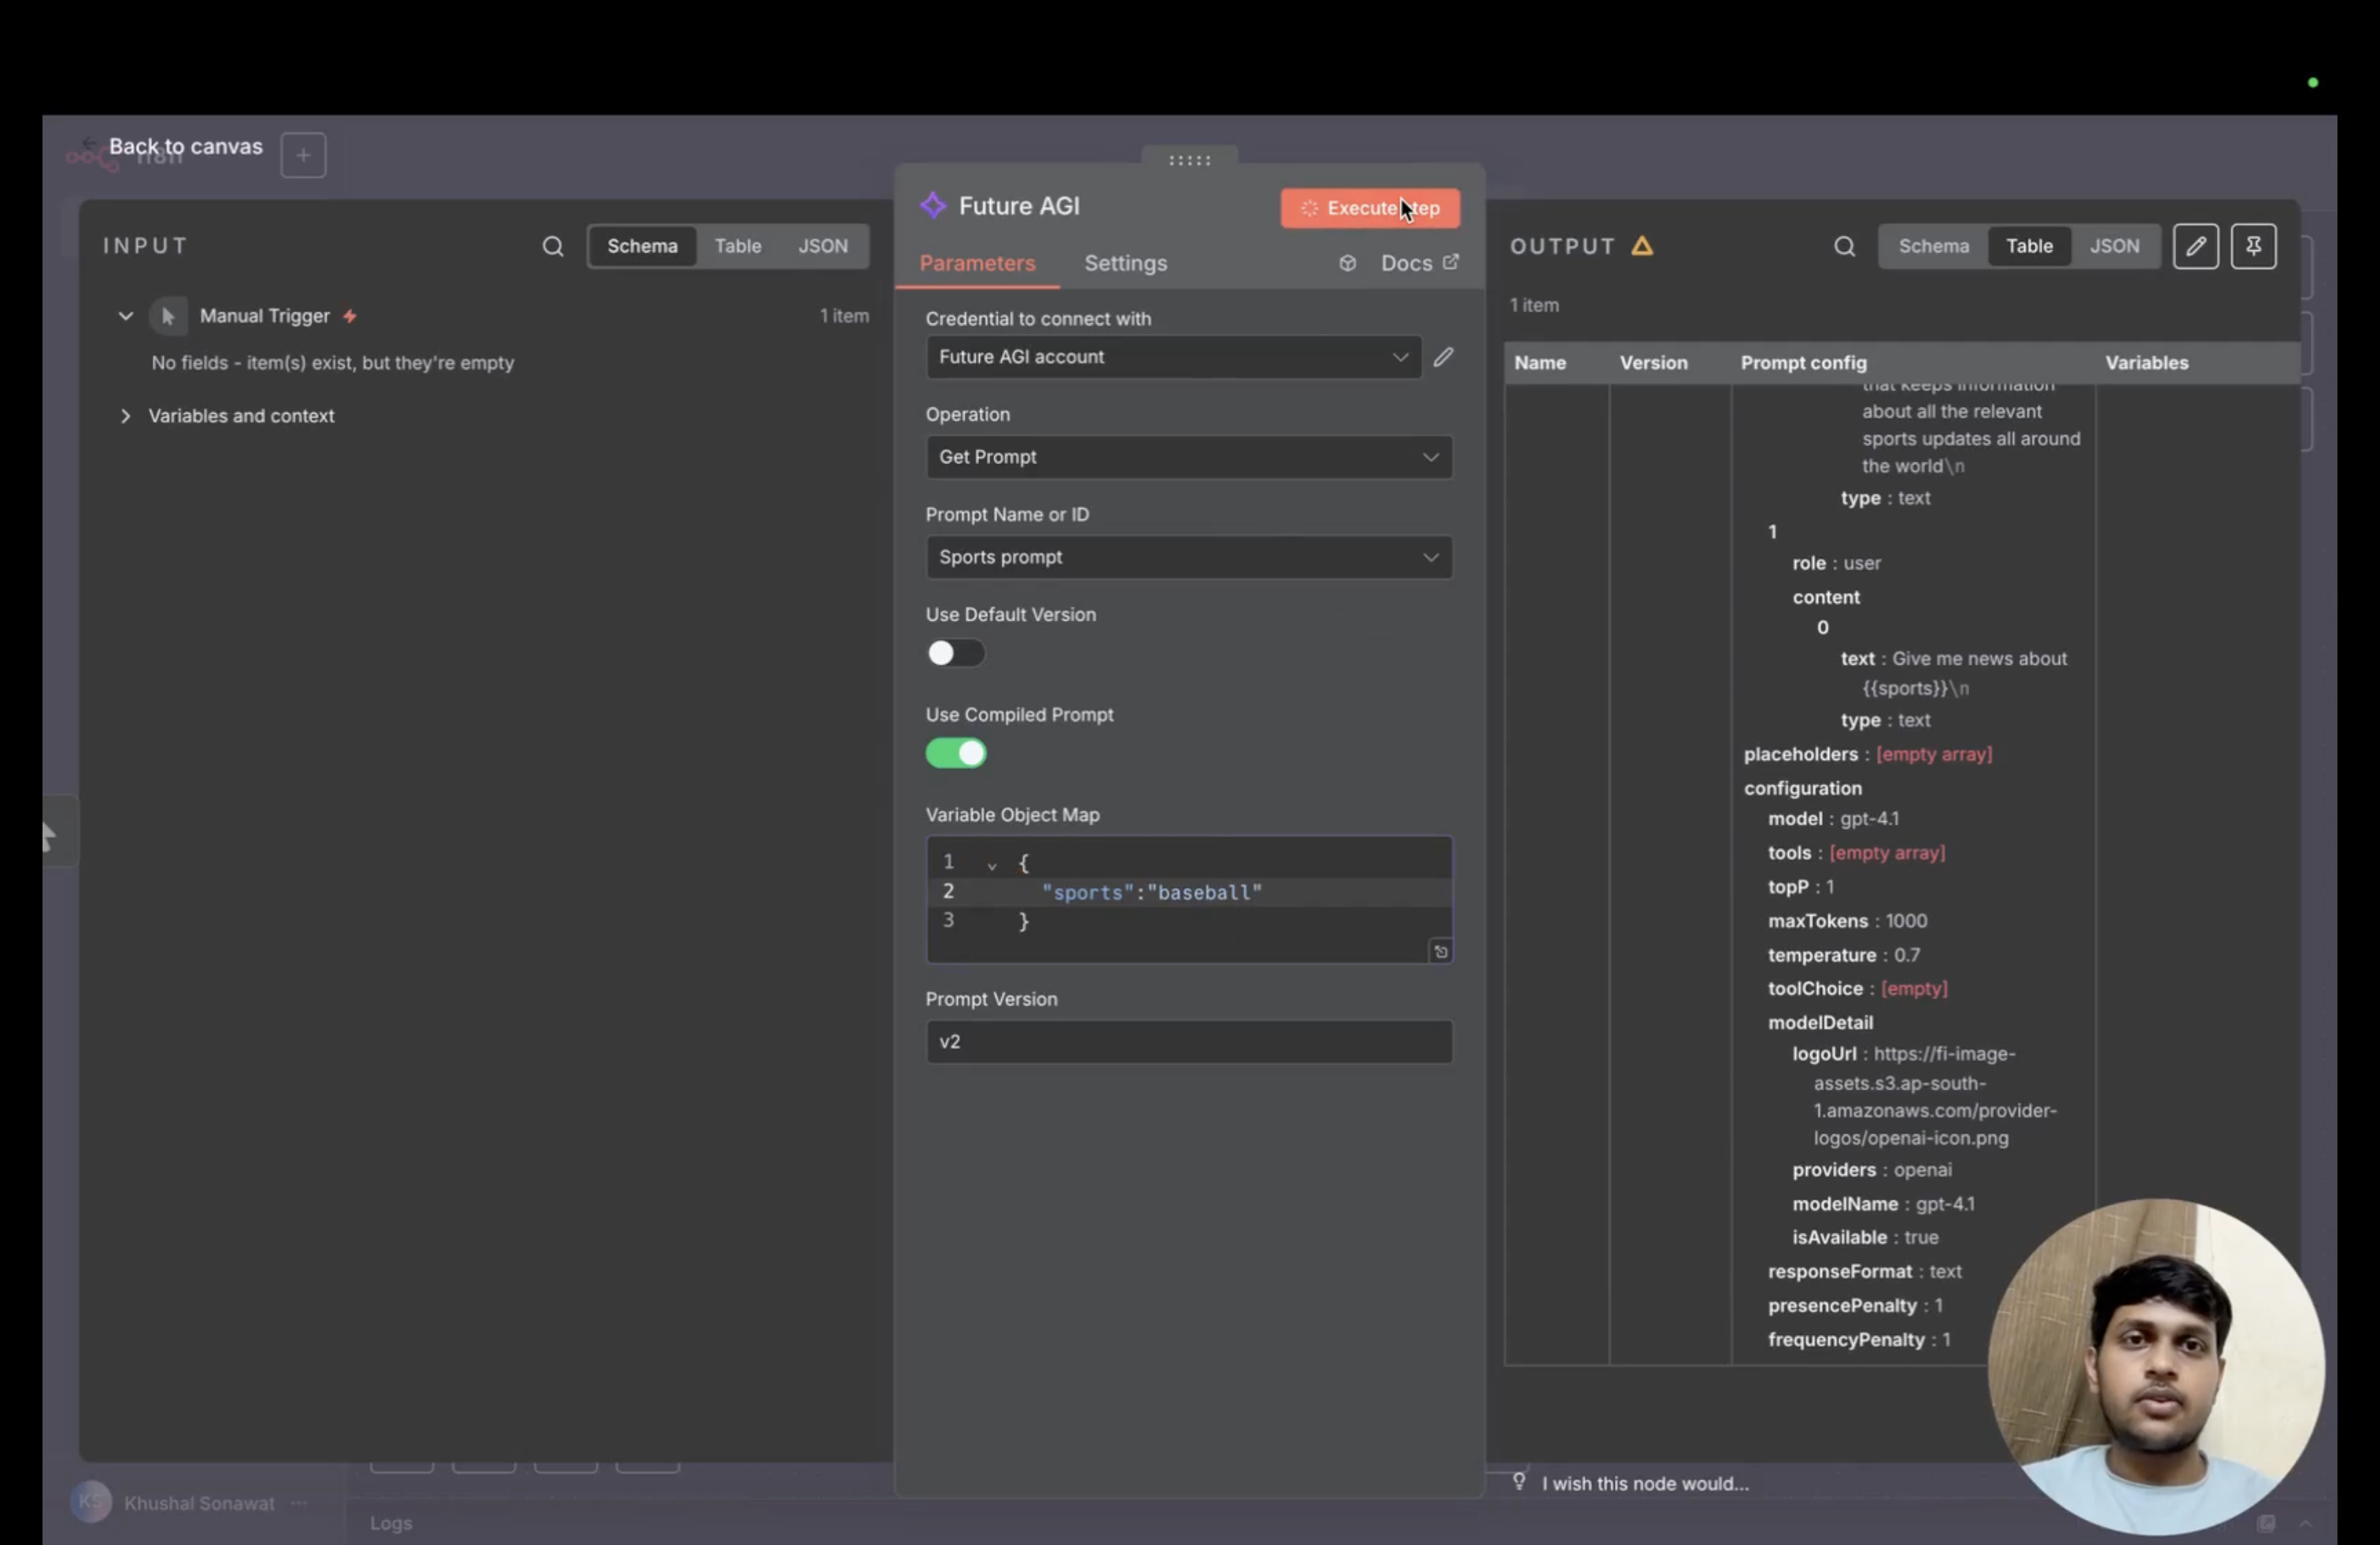2380x1545 pixels.
Task: Collapse the Manual Trigger section
Action: pyautogui.click(x=125, y=315)
